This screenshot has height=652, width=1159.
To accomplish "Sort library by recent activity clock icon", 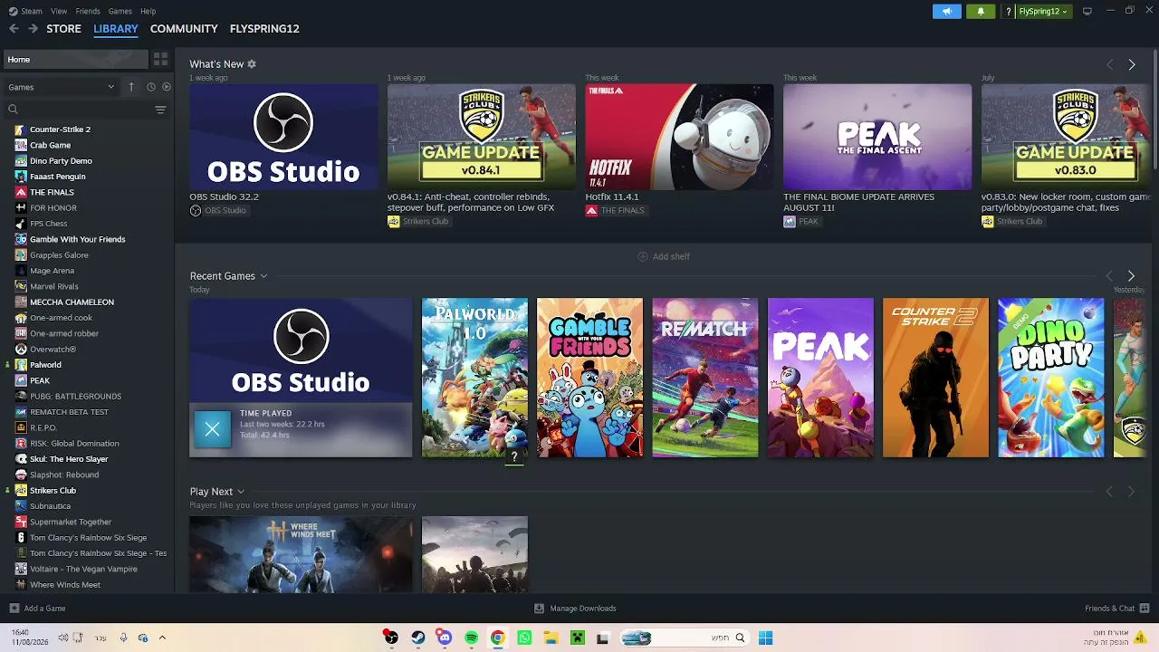I will coord(151,87).
